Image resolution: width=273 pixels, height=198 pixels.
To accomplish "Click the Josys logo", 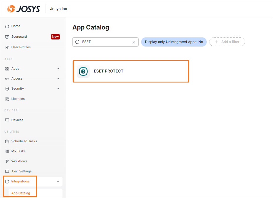I will click(x=24, y=9).
